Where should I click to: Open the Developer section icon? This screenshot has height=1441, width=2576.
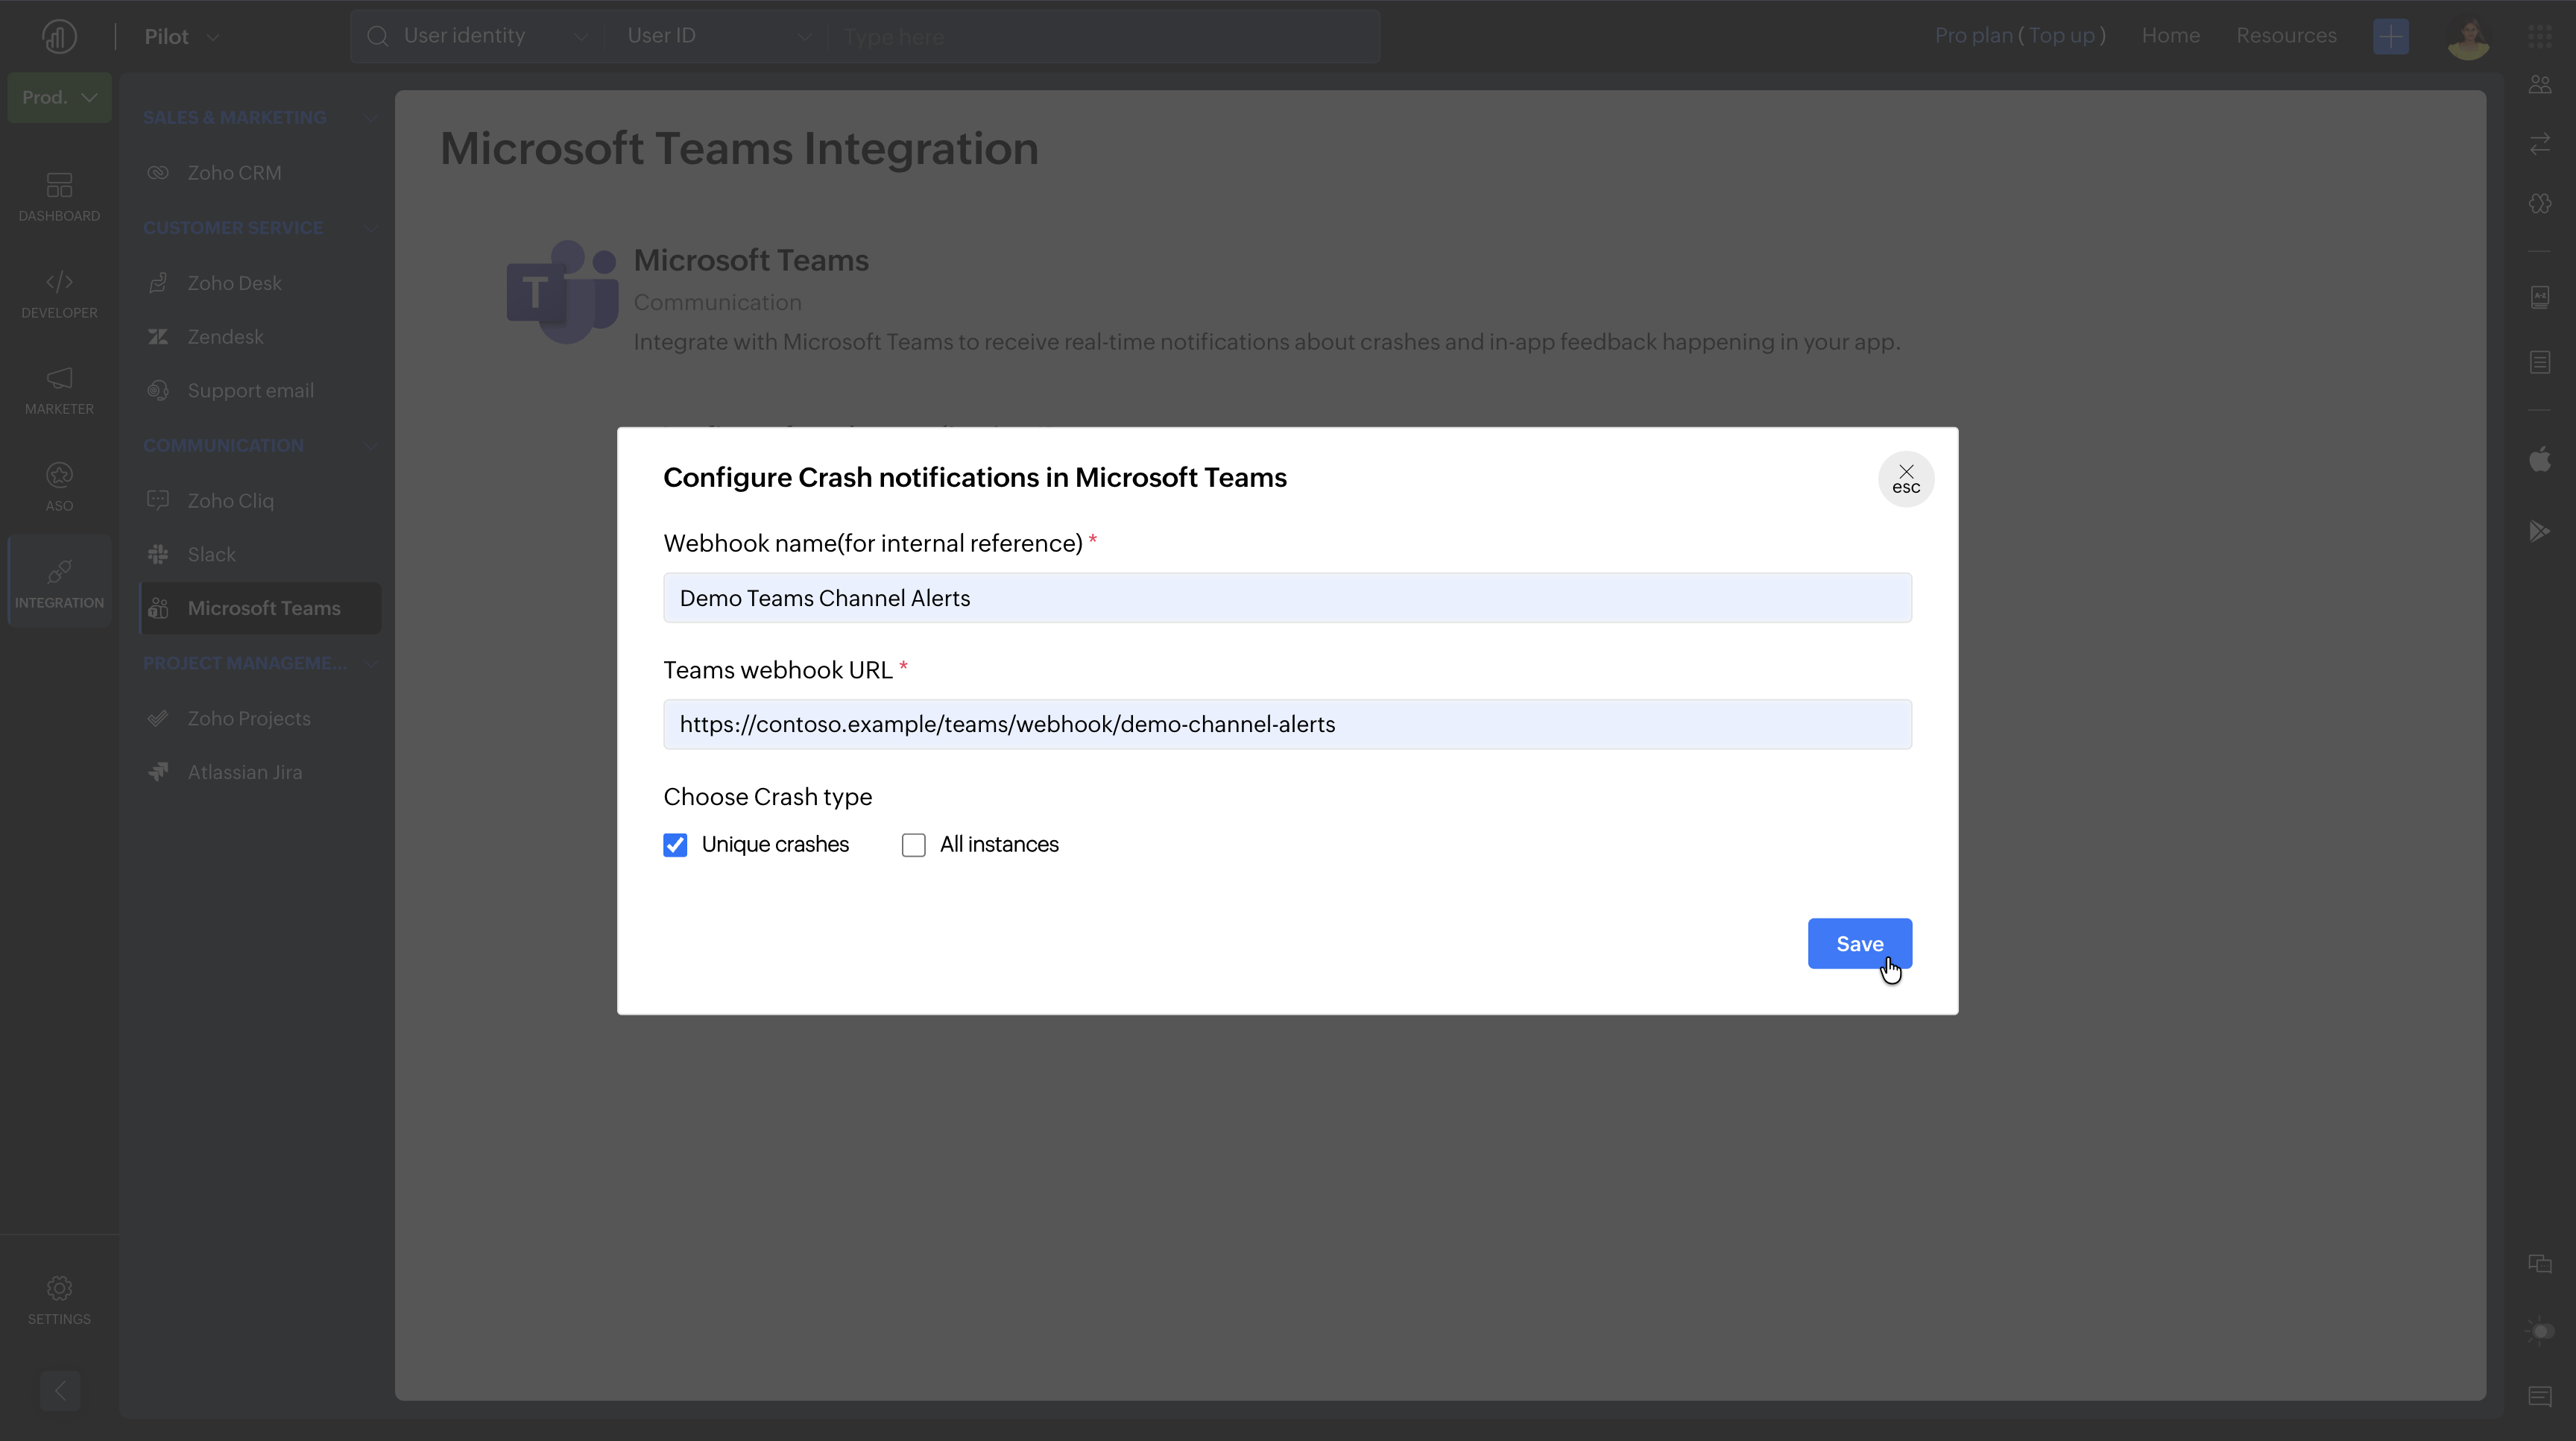point(59,292)
